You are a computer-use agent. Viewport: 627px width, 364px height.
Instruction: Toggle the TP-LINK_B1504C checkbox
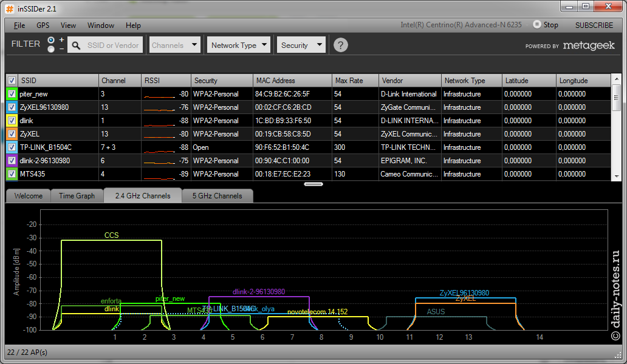(x=12, y=147)
